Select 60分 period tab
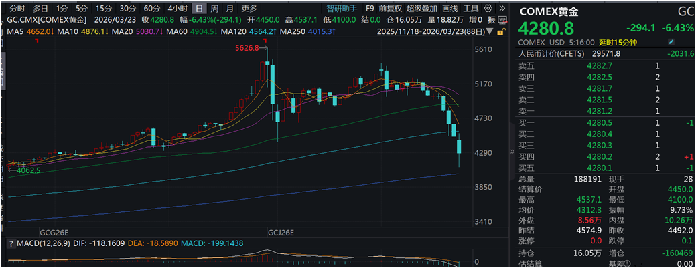 [152, 9]
